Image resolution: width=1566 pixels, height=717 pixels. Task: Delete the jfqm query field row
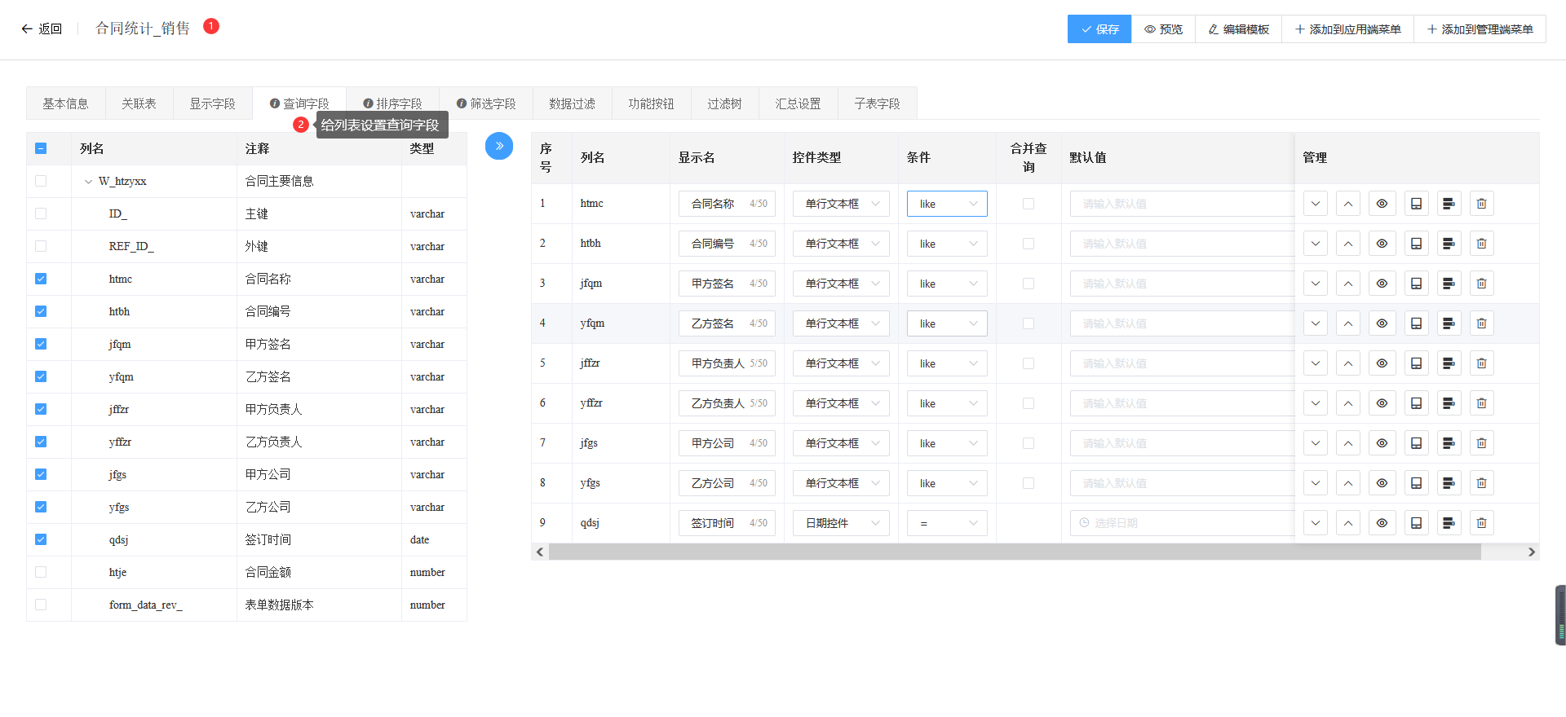pyautogui.click(x=1482, y=284)
